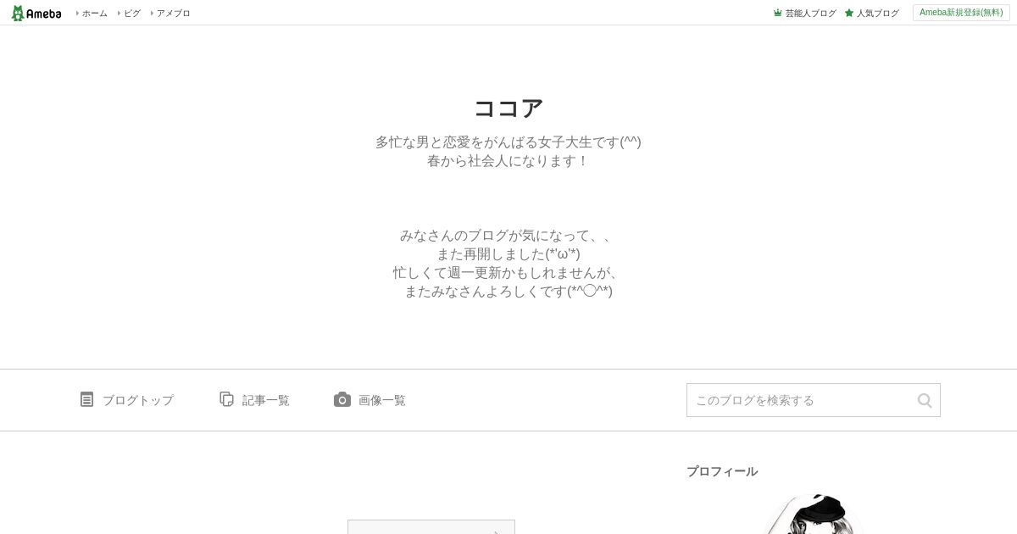Open 人気ブログ link
The image size is (1017, 534).
[x=878, y=14]
